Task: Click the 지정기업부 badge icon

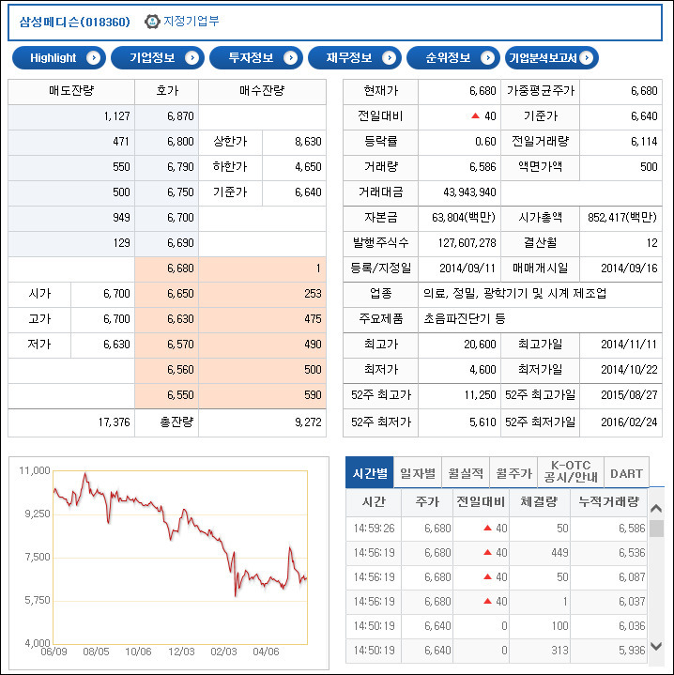Action: pyautogui.click(x=151, y=22)
